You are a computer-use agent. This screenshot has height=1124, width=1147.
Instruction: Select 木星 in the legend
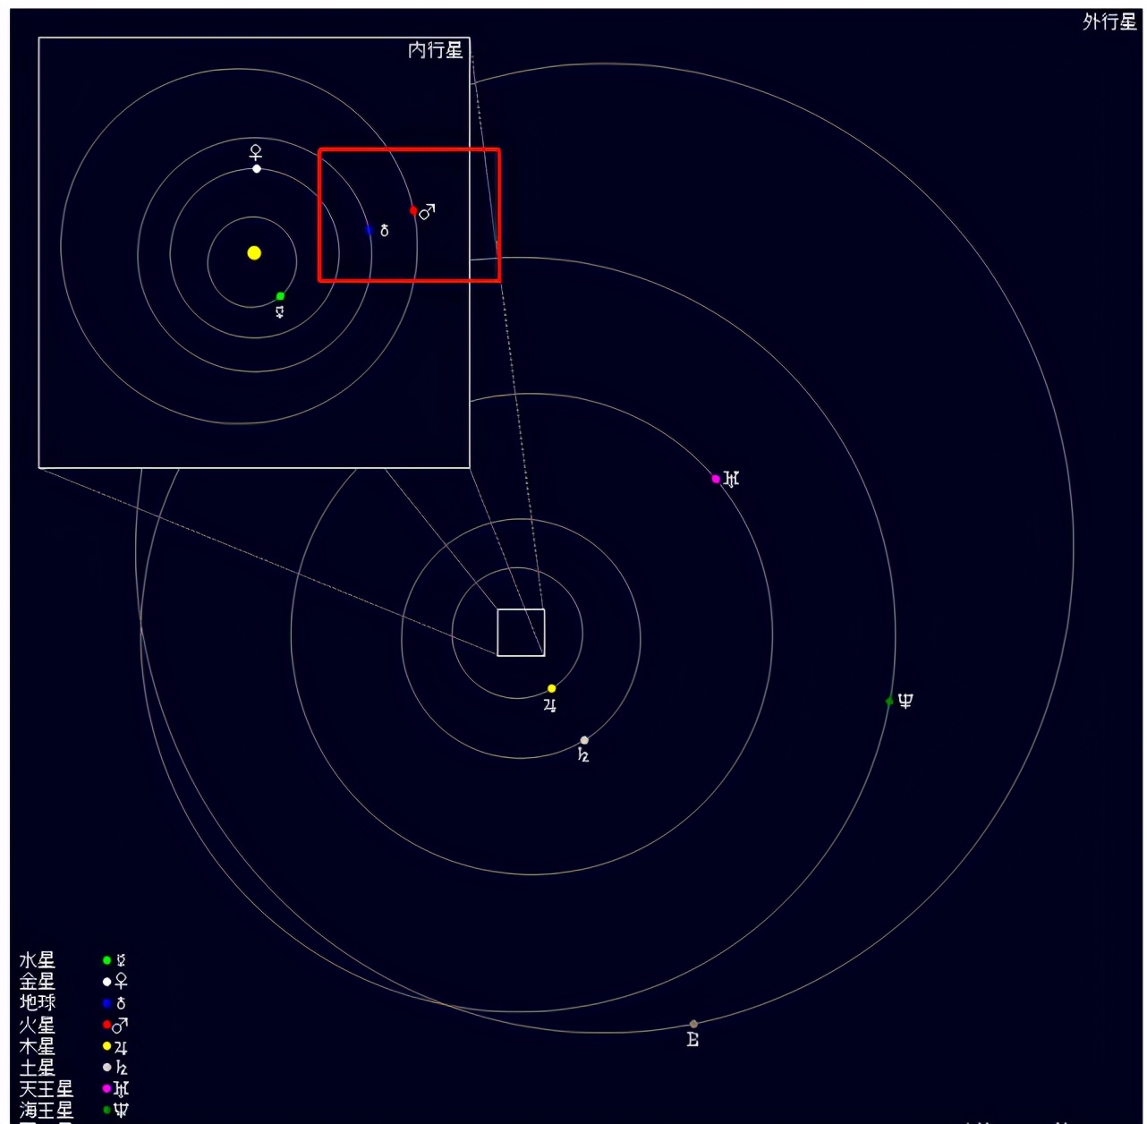click(x=38, y=1046)
